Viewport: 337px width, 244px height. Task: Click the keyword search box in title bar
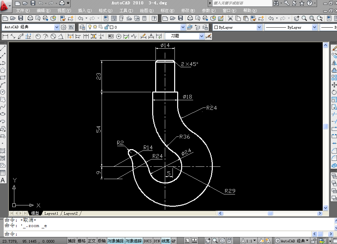[242, 3]
